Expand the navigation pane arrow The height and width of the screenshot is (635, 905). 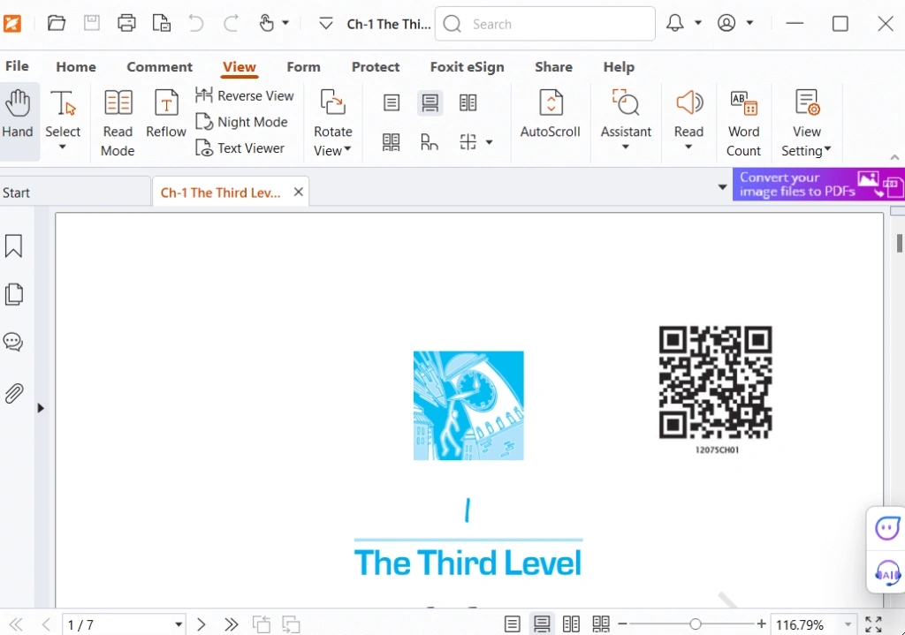click(41, 408)
